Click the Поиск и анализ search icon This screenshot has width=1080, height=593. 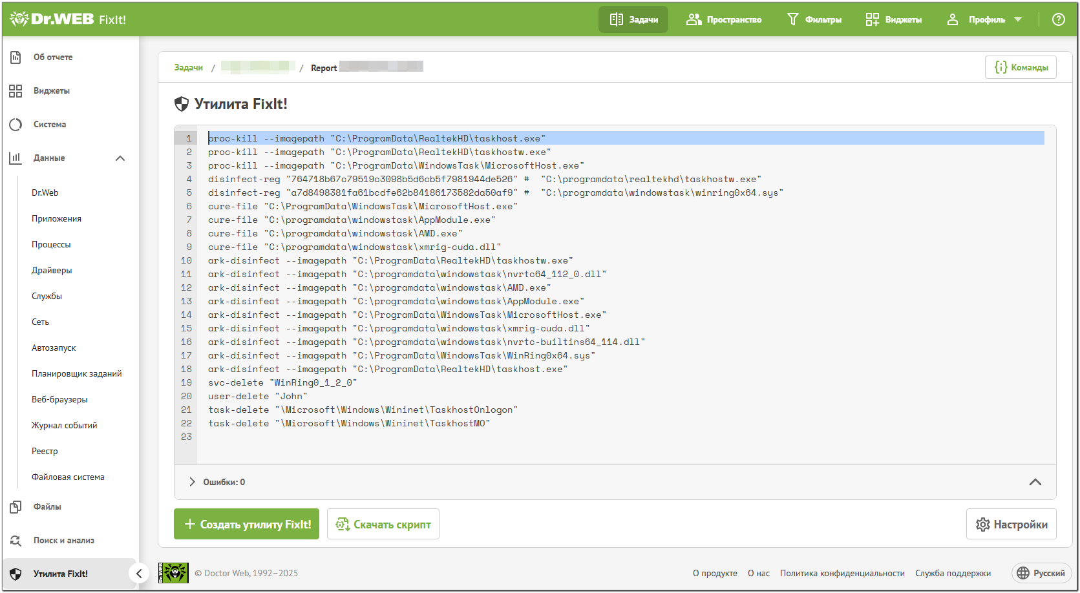pos(16,541)
